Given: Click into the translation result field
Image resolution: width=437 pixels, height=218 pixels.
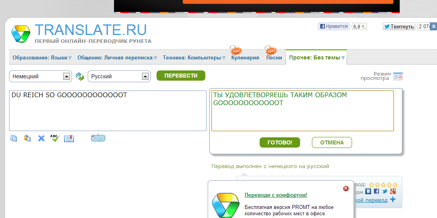Looking at the screenshot, I should coord(302,111).
